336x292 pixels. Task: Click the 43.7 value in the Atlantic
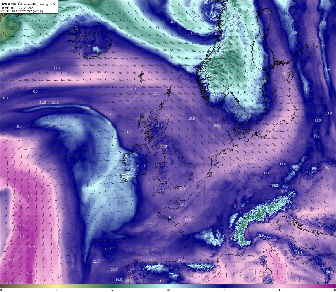point(29,195)
